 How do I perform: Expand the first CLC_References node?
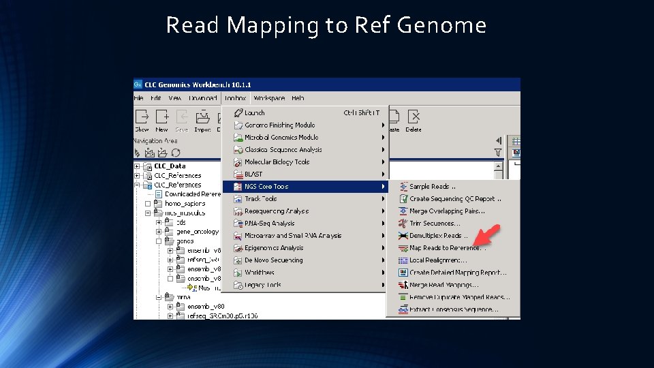point(137,176)
